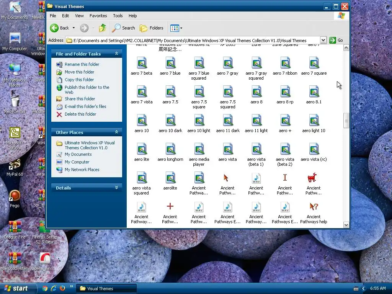Select the aero 8 rp theme file
This screenshot has height=294, width=392.
(285, 95)
